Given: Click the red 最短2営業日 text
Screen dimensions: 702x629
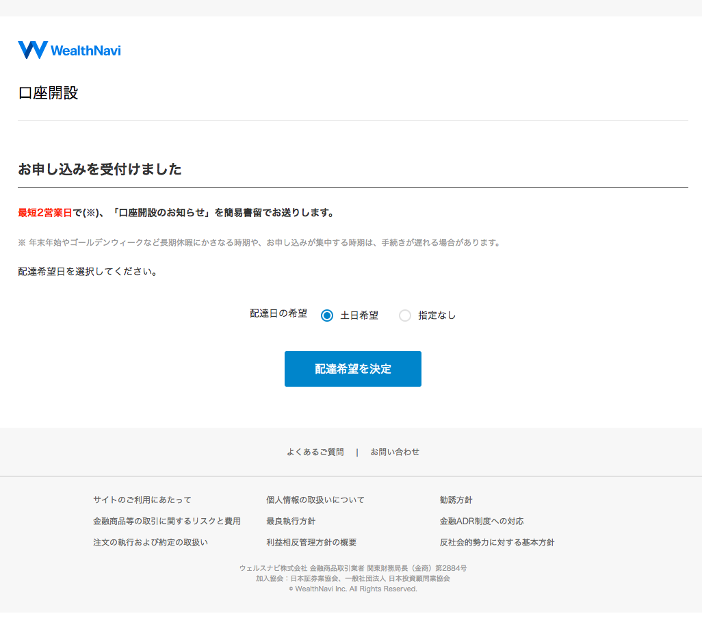Looking at the screenshot, I should point(44,213).
